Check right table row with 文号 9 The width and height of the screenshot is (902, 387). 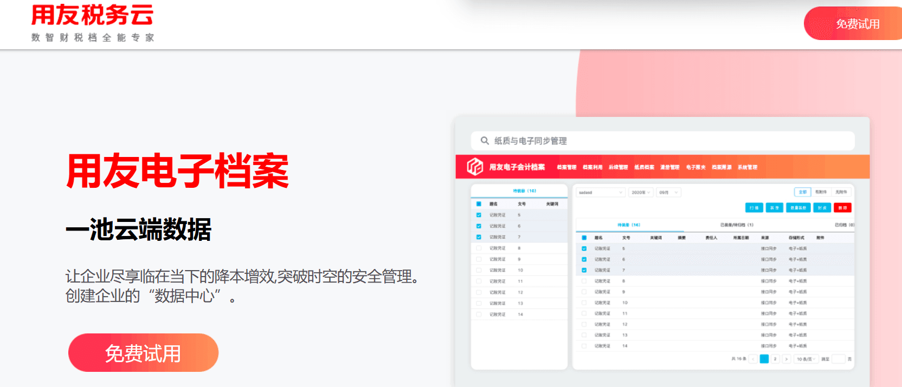pyautogui.click(x=584, y=292)
